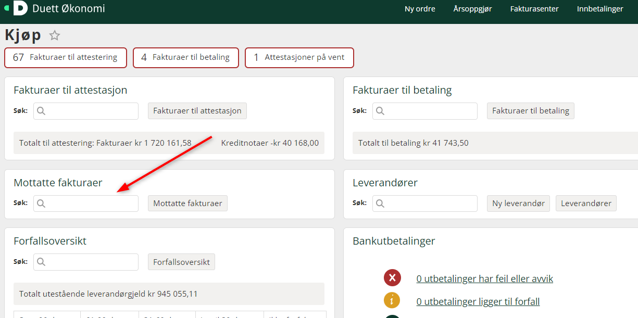The height and width of the screenshot is (318, 638).
Task: Create new supplier with Ny leverandør
Action: click(x=518, y=203)
